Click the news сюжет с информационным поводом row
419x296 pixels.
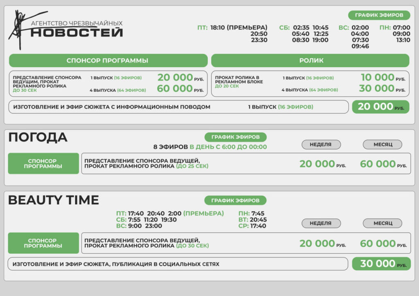178,107
